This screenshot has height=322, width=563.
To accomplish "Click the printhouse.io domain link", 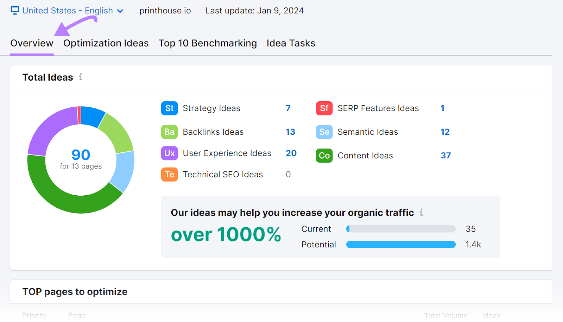I will tap(165, 10).
